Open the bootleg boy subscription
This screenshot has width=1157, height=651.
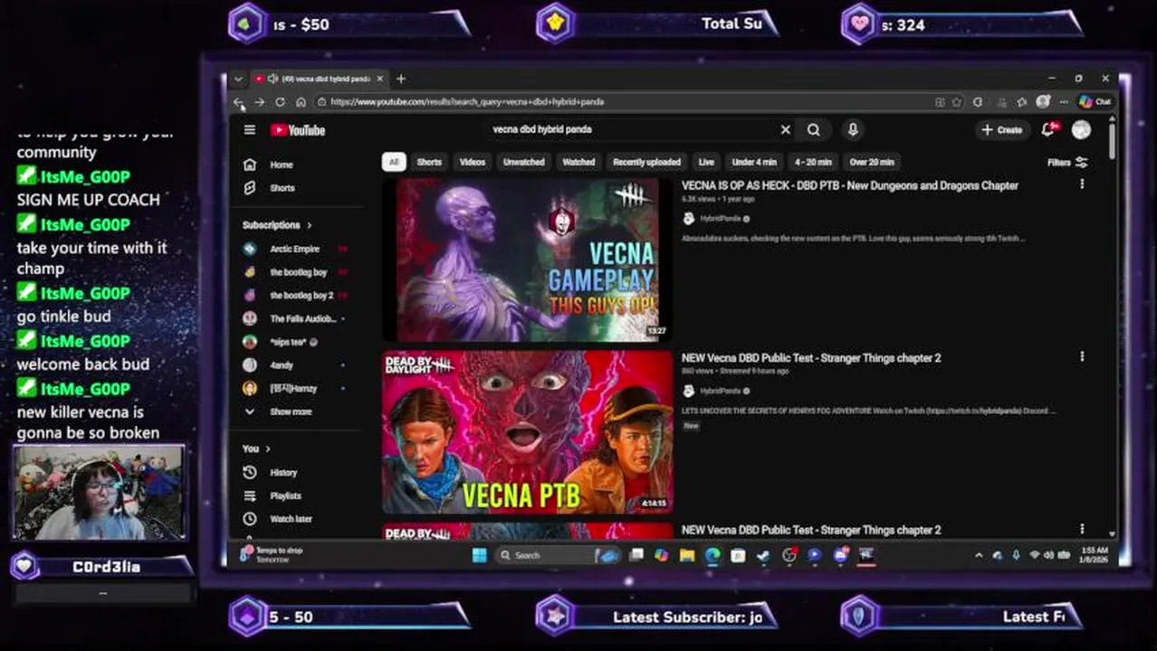click(295, 272)
